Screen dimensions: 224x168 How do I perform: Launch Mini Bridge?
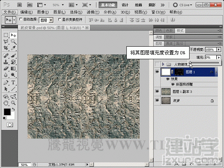coord(30,5)
